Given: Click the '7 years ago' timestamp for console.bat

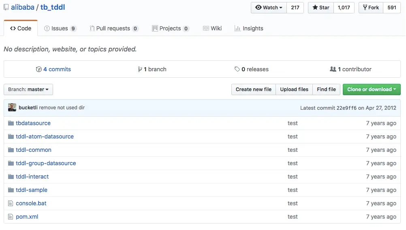Looking at the screenshot, I should click(x=381, y=203).
